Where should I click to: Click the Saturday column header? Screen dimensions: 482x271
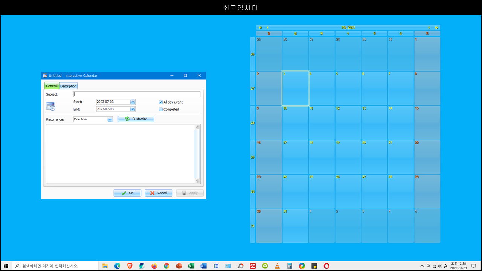(x=427, y=33)
